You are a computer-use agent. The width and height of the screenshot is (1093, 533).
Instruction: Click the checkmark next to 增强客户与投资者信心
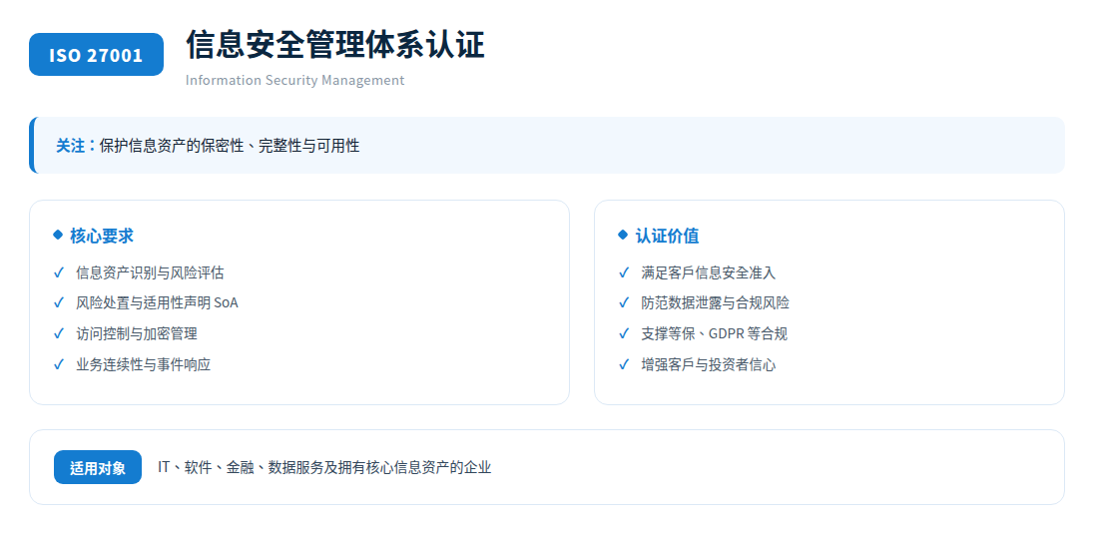pos(624,363)
